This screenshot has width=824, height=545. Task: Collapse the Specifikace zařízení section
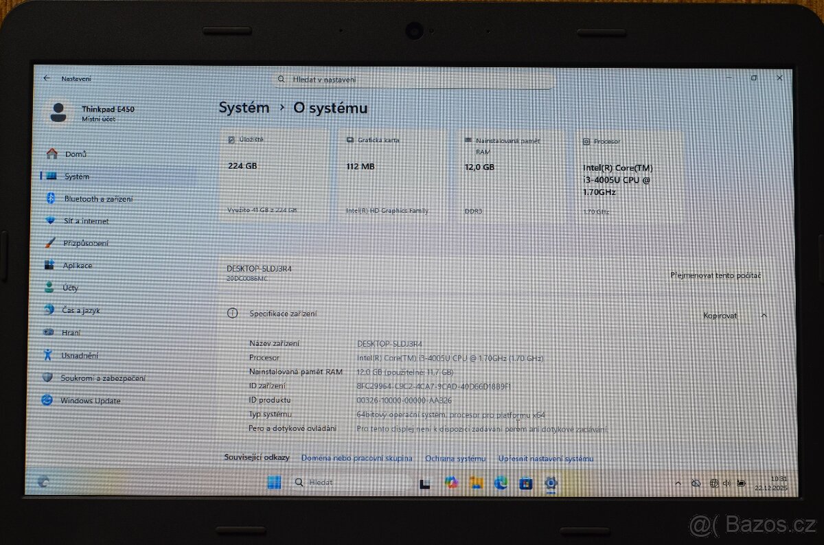tap(764, 315)
